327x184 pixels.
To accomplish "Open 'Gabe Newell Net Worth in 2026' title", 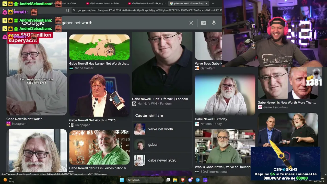I will (x=92, y=120).
